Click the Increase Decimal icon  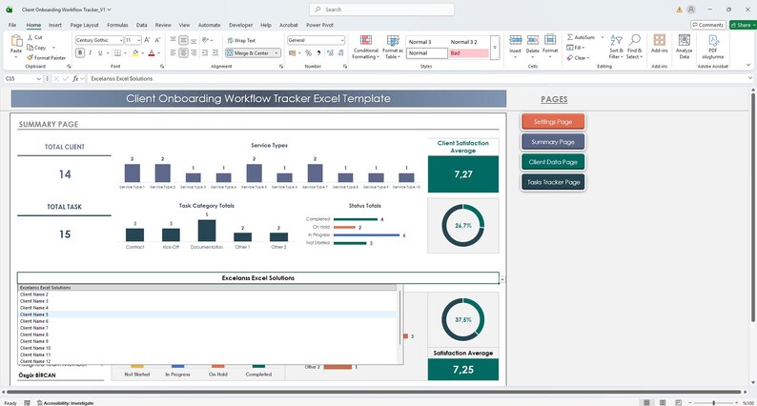tap(330, 53)
